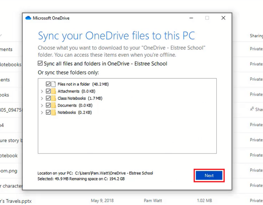Toggle Sync all files and folders checkbox
263x205 pixels.
point(40,63)
